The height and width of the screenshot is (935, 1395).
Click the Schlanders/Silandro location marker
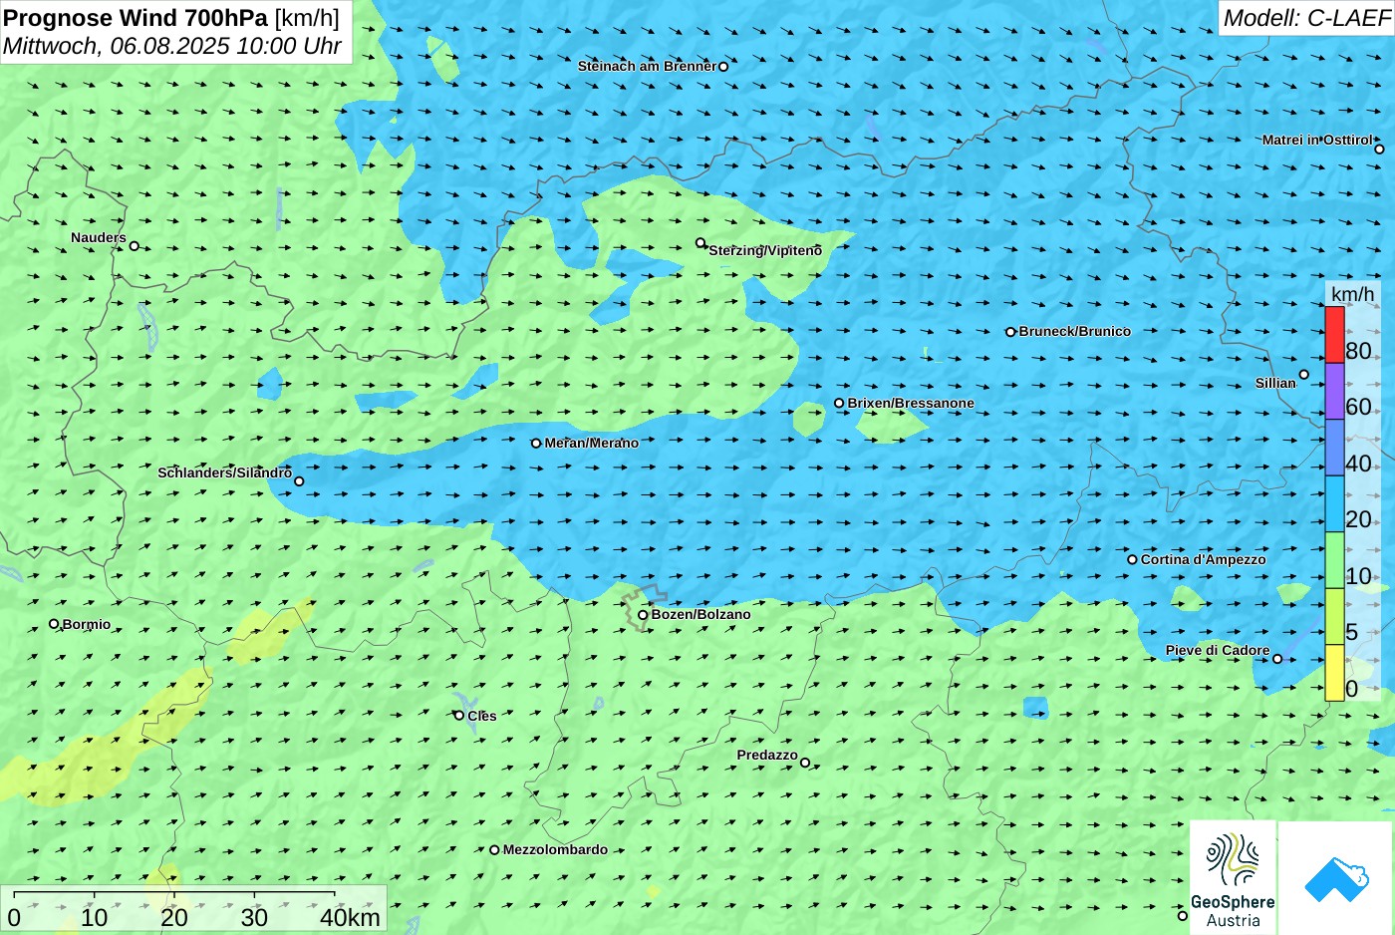tap(299, 481)
